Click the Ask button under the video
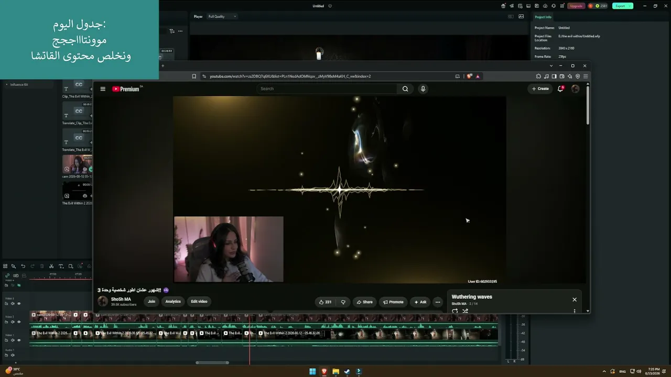 click(420, 302)
